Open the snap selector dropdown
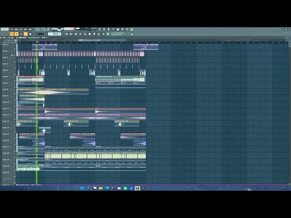The image size is (291, 218). pyautogui.click(x=40, y=34)
